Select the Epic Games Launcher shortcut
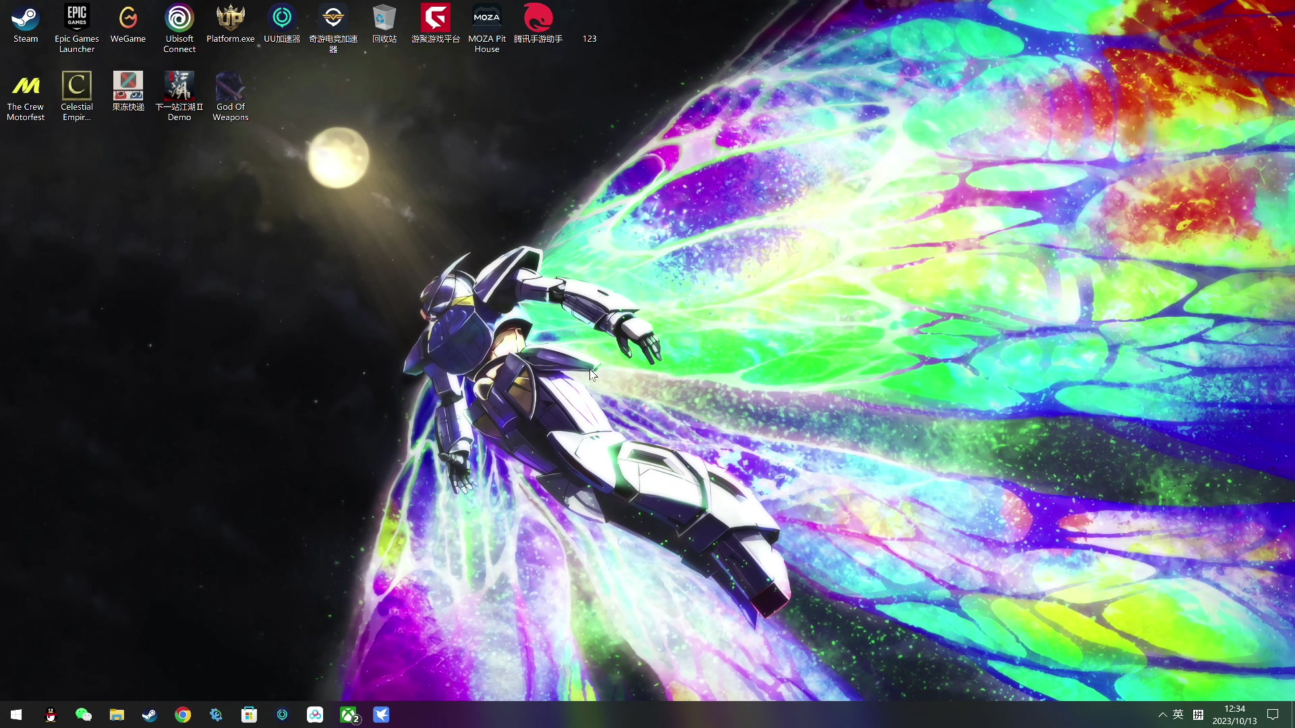The image size is (1295, 728). [x=77, y=28]
